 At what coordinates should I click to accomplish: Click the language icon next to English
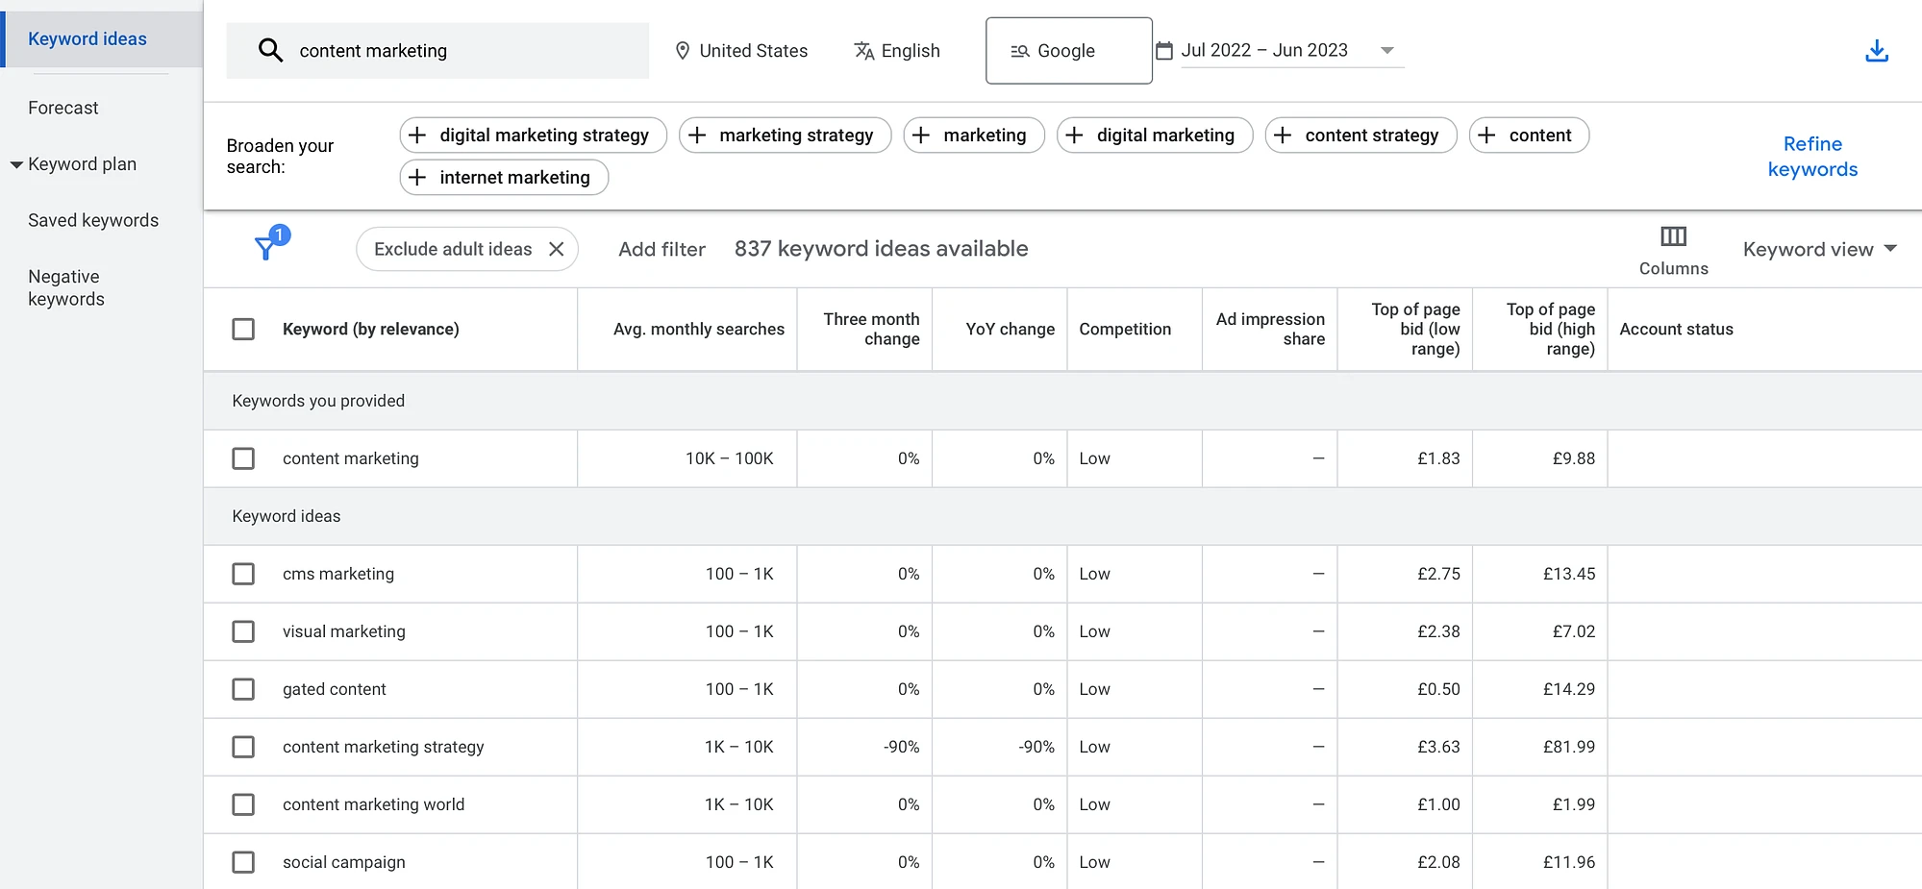pos(863,51)
